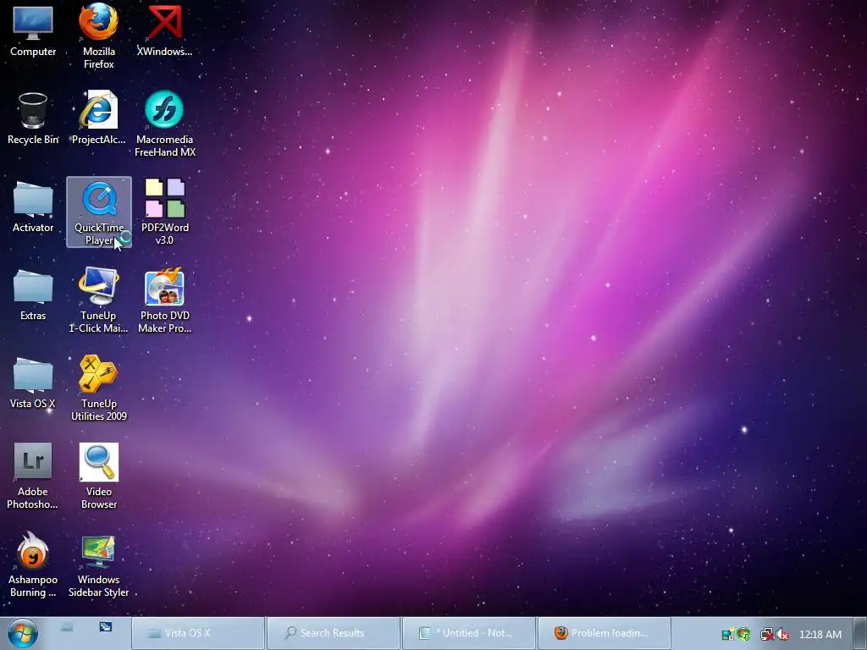Viewport: 867px width, 650px height.
Task: Select the Macromedia FreeHand MX icon
Action: 164,124
